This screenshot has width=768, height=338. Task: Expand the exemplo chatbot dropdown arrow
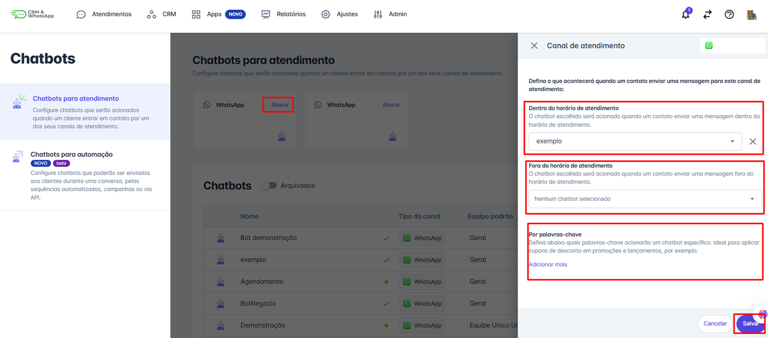732,141
